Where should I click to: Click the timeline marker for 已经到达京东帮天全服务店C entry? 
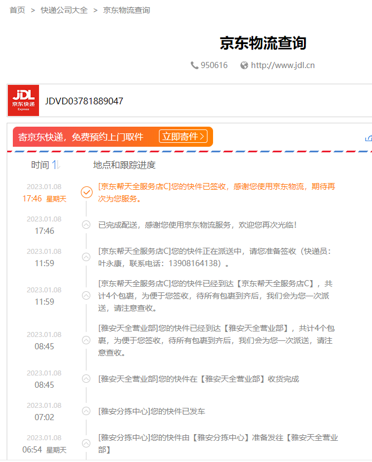point(86,296)
